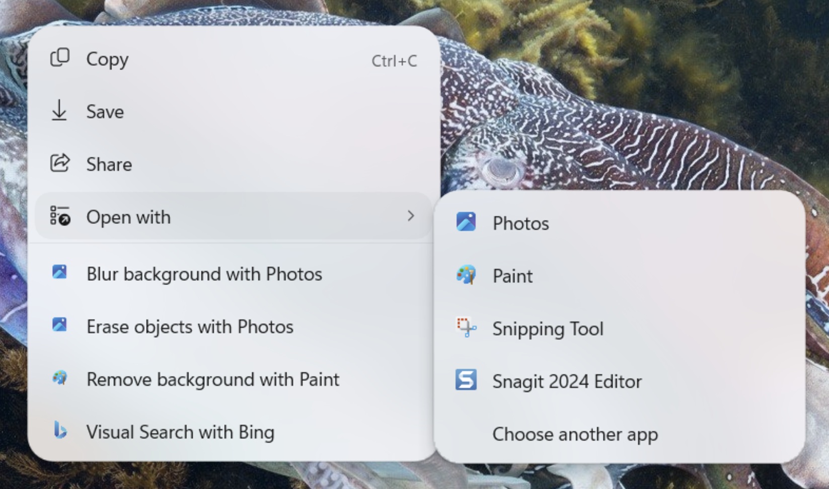Choose Visual Search with Bing

point(233,432)
